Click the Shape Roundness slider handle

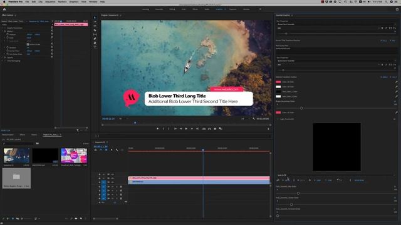point(301,108)
